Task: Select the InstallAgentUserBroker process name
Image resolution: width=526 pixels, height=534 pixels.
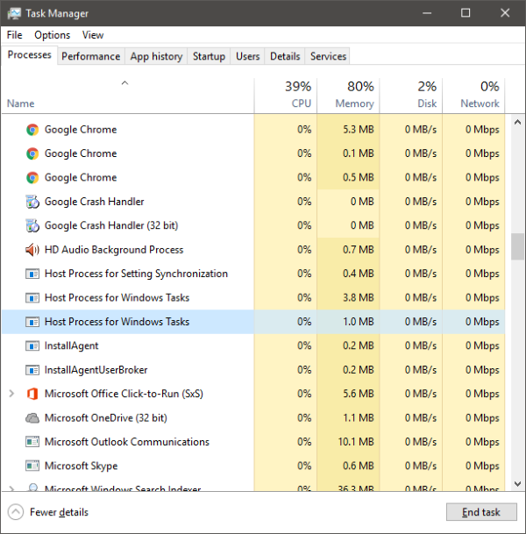Action: [96, 370]
